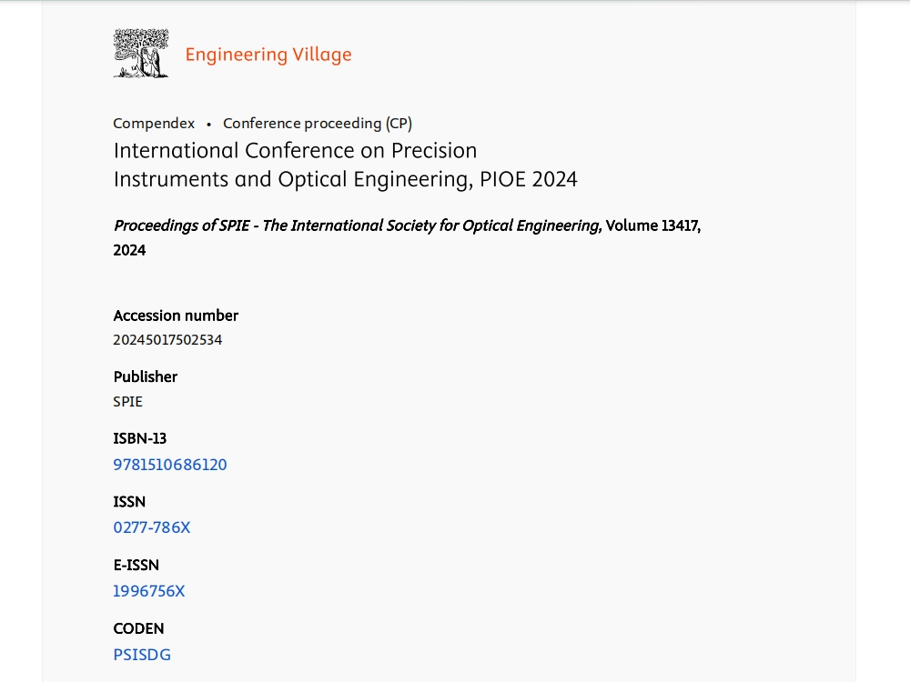Click the conference title heading
Viewport: 910px width, 682px height.
point(345,165)
